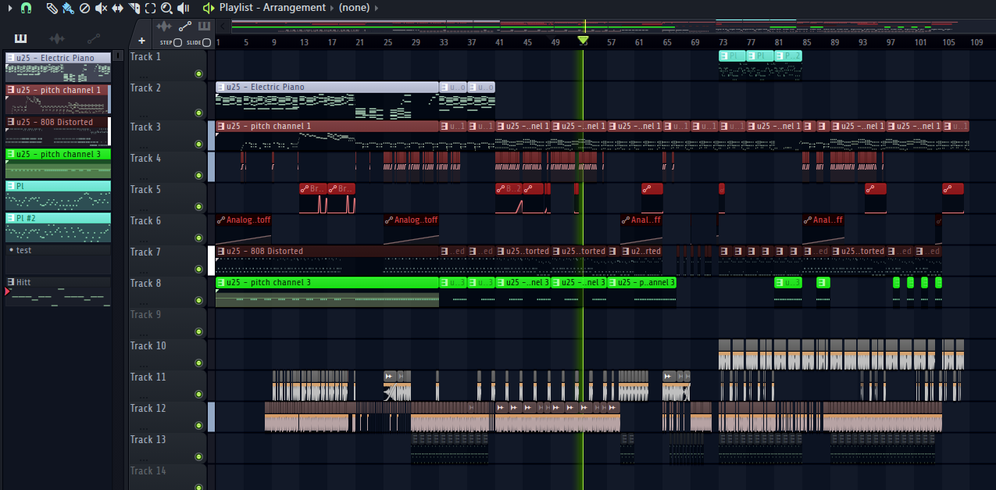This screenshot has height=490, width=996.
Task: Select the Delete tool
Action: (84, 8)
